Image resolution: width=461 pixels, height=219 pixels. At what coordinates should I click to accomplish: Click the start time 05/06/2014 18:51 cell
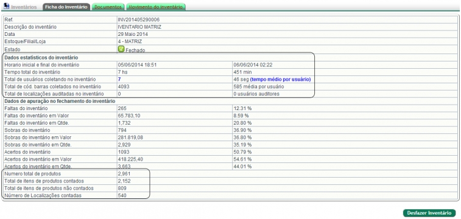pos(174,65)
